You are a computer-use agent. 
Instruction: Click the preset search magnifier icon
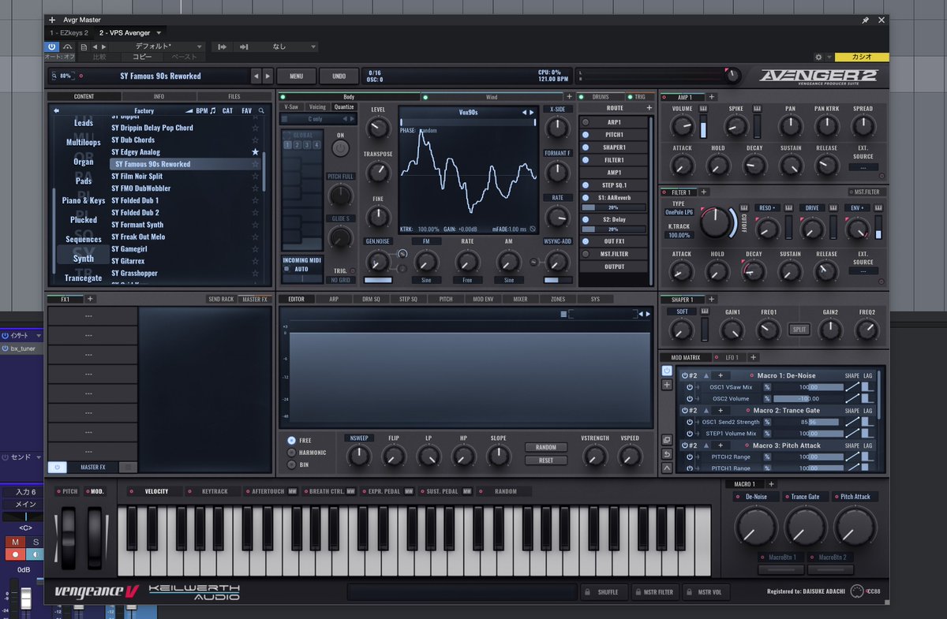click(261, 110)
